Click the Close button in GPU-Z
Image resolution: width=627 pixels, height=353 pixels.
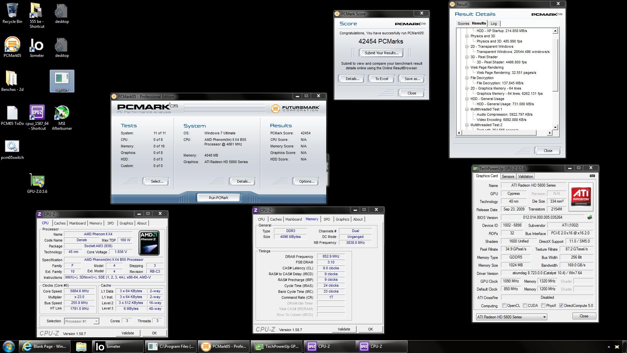[x=584, y=316]
